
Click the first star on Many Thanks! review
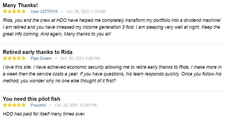click(x=5, y=11)
